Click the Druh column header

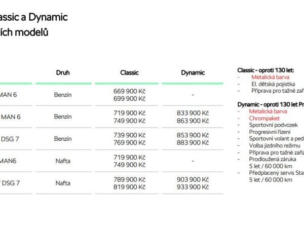[63, 72]
